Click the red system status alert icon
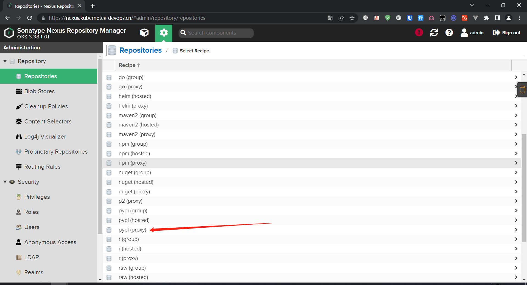This screenshot has height=285, width=527. pyautogui.click(x=419, y=32)
